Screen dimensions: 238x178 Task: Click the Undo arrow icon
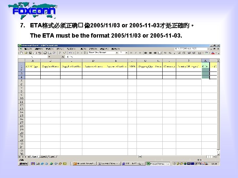pyautogui.click(x=70, y=53)
